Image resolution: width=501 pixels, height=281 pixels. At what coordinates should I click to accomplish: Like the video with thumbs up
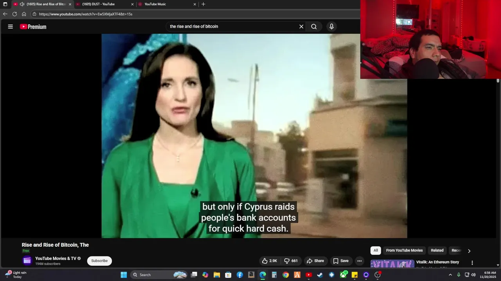click(269, 261)
